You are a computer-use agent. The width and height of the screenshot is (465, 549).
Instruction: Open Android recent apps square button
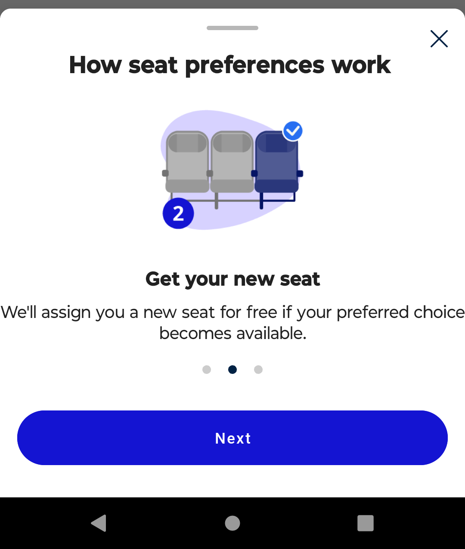(x=365, y=523)
